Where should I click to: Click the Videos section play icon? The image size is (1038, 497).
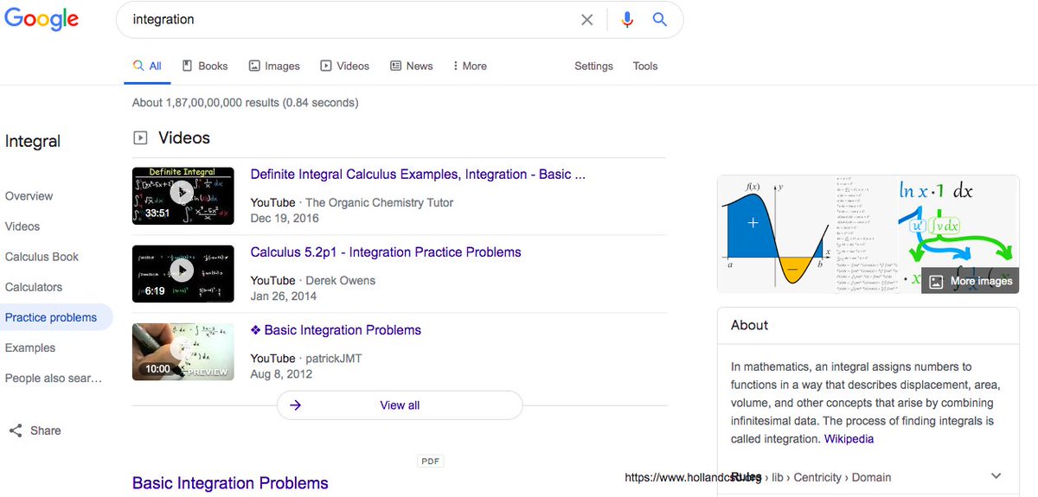pos(140,137)
